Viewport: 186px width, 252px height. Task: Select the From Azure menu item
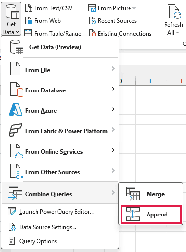(60, 110)
